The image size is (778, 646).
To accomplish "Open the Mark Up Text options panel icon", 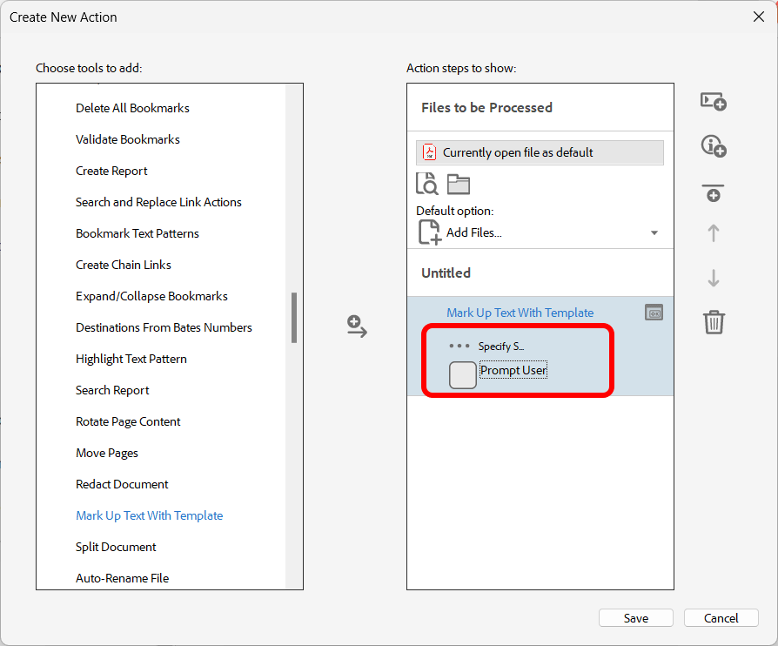I will click(654, 313).
